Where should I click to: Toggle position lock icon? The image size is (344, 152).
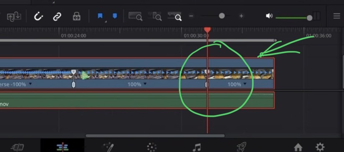pos(76,16)
